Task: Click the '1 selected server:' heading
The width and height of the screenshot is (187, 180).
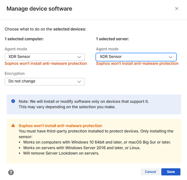Action: tap(113, 39)
